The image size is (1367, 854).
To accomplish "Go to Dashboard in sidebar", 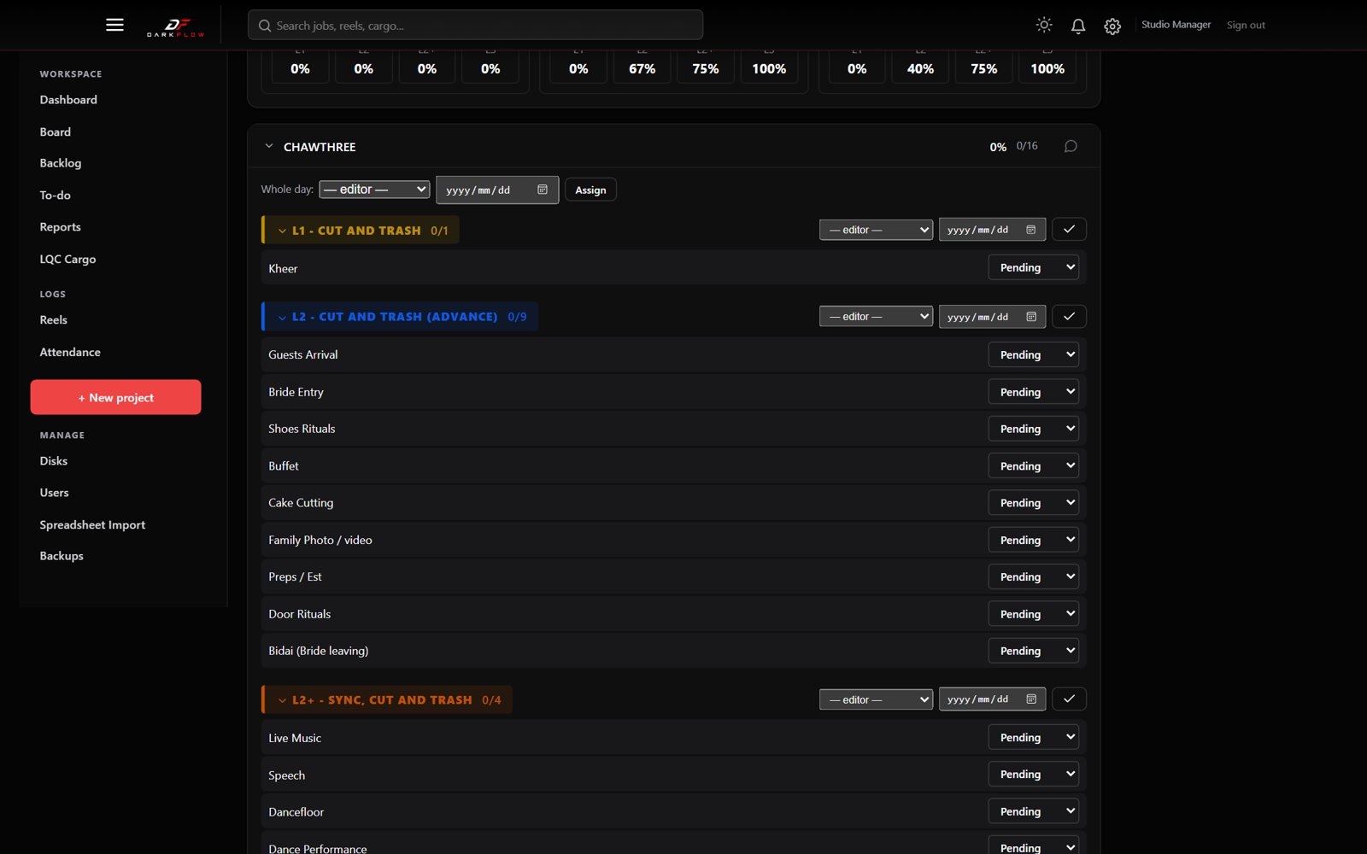I will click(68, 100).
